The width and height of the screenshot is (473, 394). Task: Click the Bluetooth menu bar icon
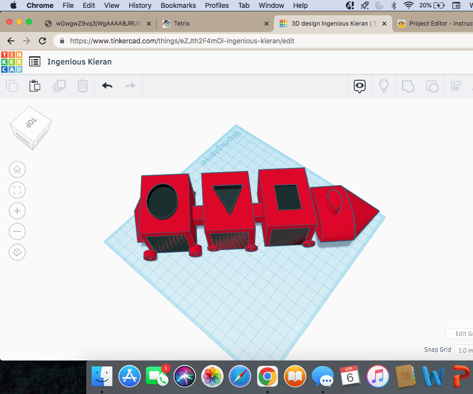pyautogui.click(x=394, y=5)
